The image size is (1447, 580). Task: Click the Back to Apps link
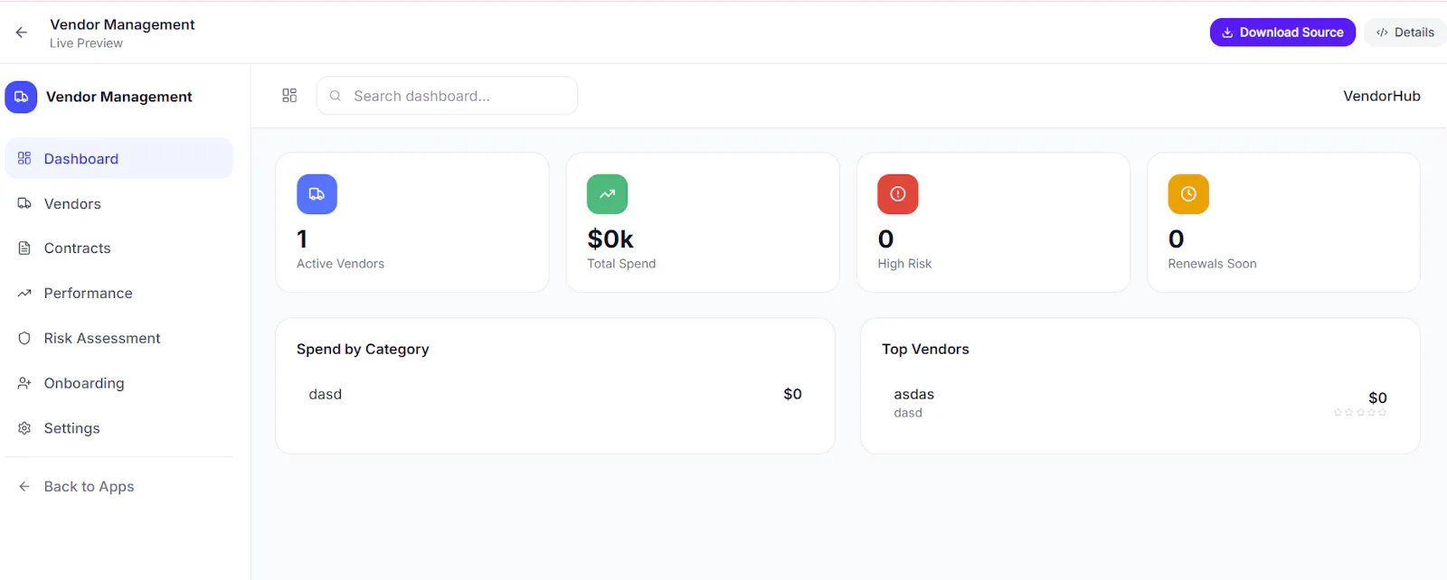pyautogui.click(x=118, y=486)
